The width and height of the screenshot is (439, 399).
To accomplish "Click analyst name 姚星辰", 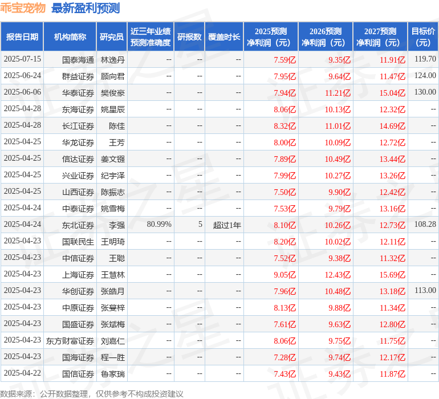I will (x=112, y=109).
